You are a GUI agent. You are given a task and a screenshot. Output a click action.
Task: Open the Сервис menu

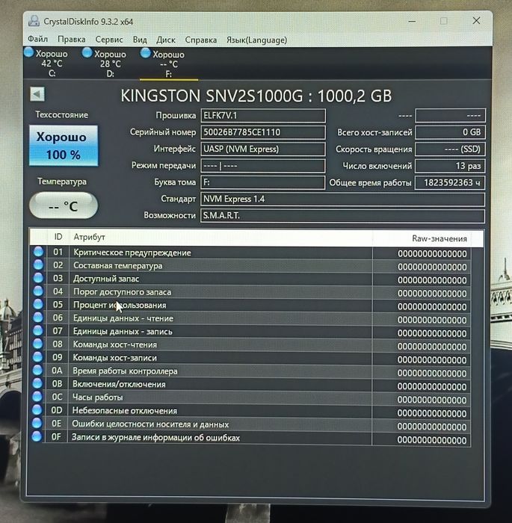click(x=109, y=40)
